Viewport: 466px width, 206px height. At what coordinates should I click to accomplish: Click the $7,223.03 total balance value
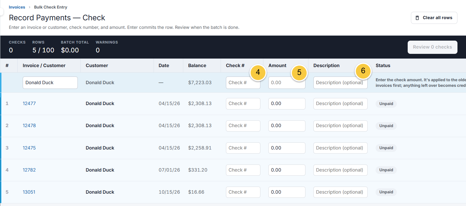coord(200,83)
